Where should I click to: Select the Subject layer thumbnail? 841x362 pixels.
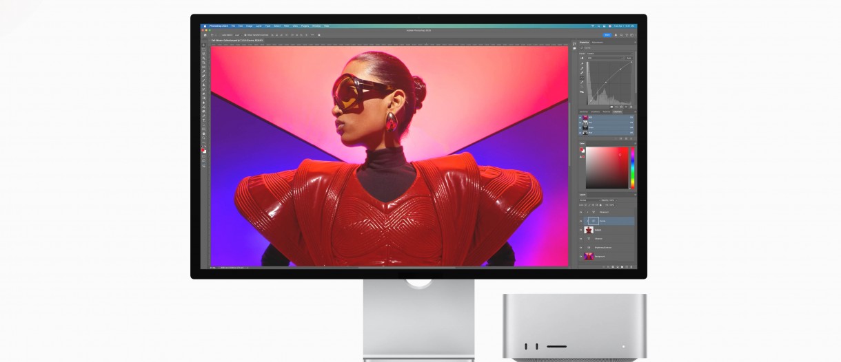(589, 230)
